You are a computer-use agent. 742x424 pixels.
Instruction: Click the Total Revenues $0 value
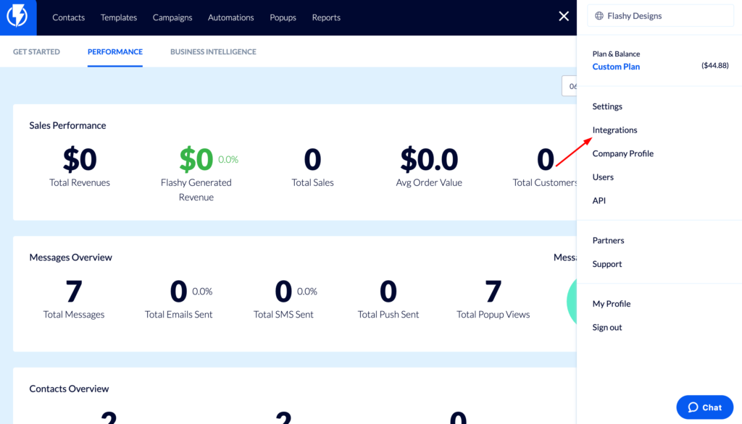(80, 159)
